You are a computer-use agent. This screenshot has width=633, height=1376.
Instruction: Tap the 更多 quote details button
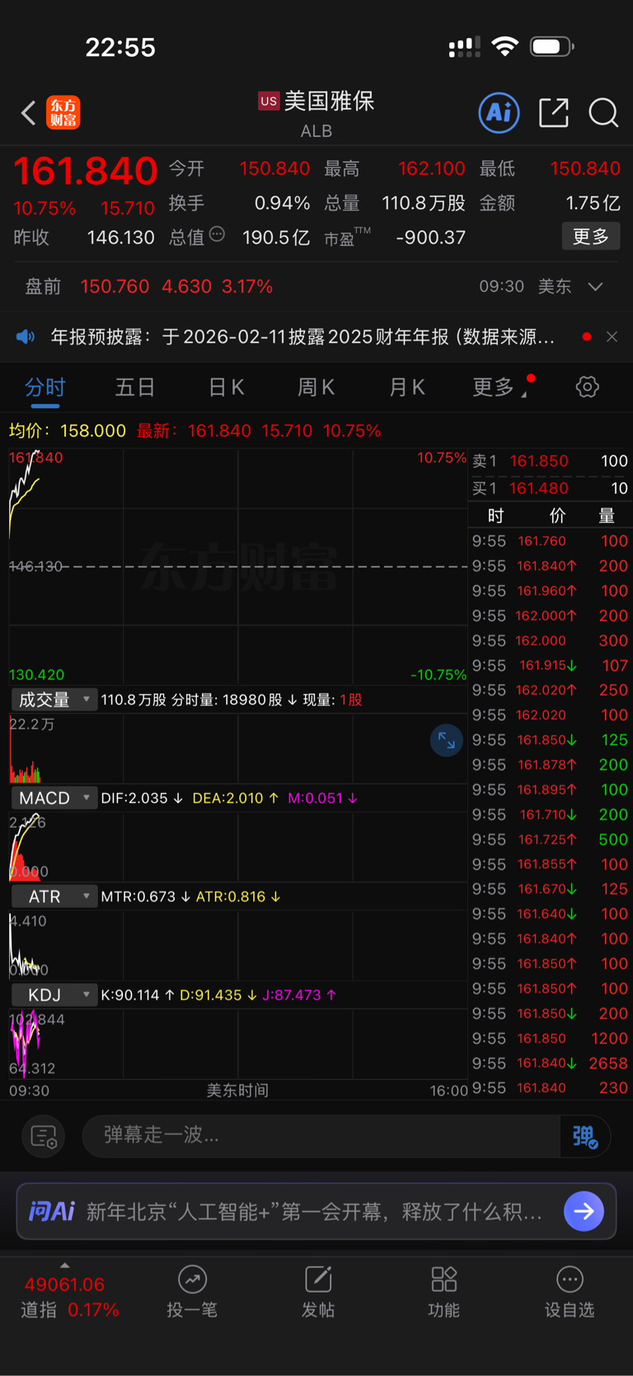click(x=591, y=237)
